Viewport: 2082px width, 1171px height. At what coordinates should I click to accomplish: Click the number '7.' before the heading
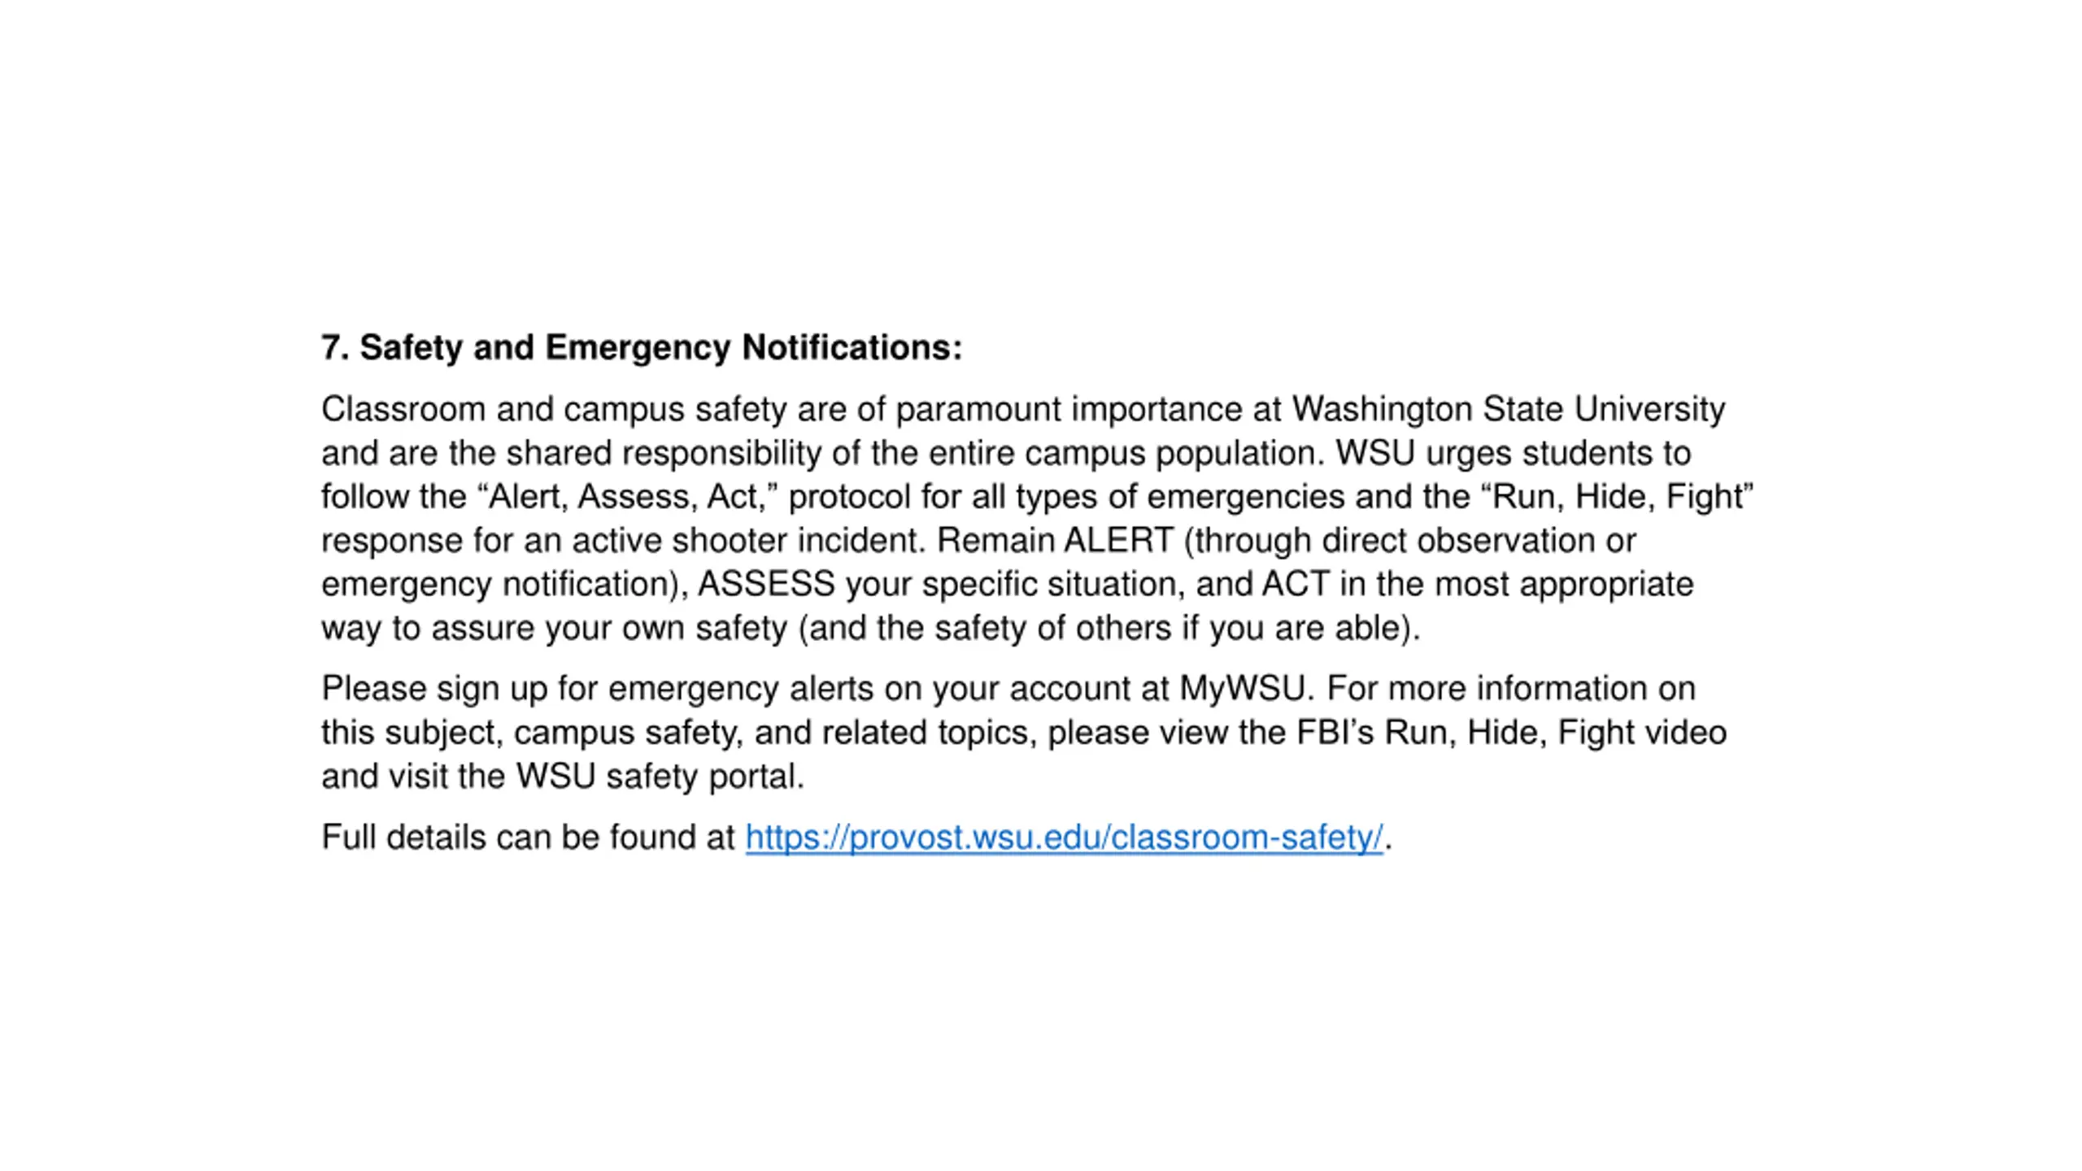pyautogui.click(x=335, y=347)
